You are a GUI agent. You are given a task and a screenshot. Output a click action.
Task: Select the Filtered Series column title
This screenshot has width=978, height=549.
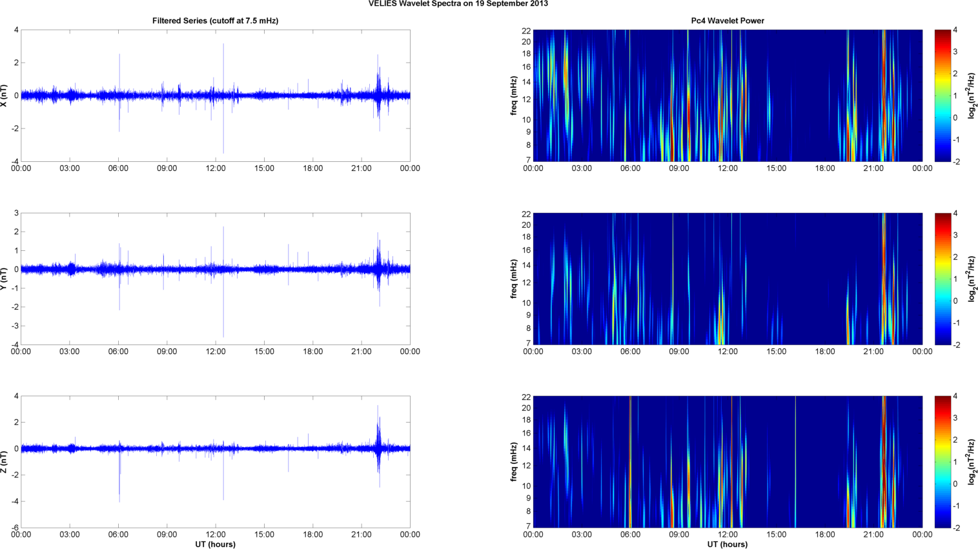click(x=215, y=21)
